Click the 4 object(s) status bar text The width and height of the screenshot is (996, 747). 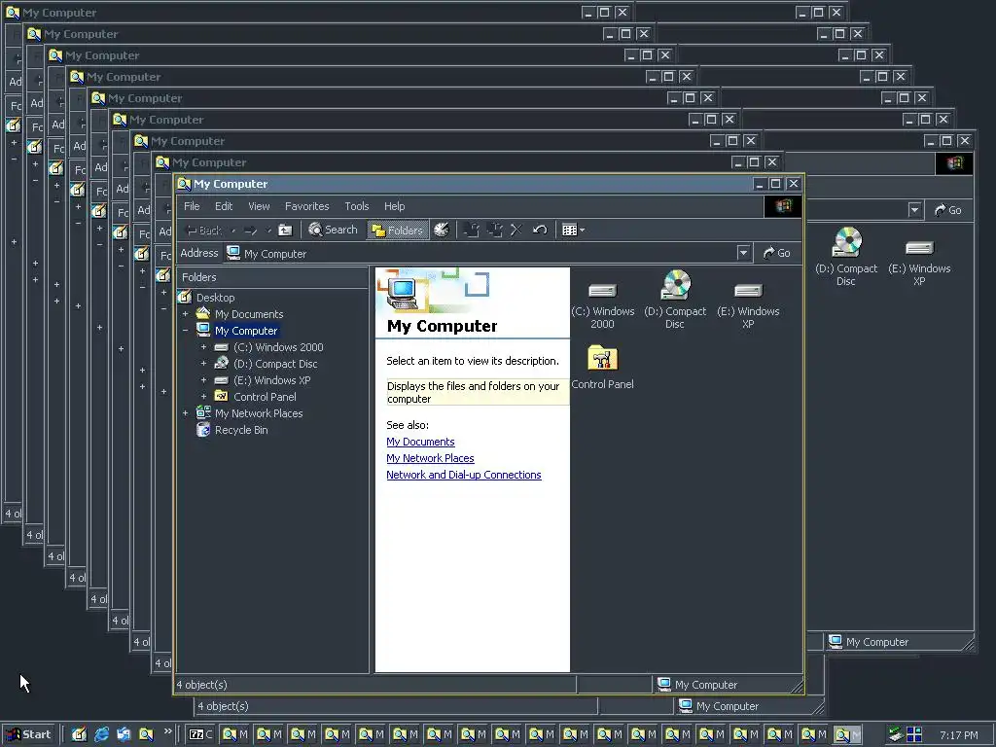202,685
